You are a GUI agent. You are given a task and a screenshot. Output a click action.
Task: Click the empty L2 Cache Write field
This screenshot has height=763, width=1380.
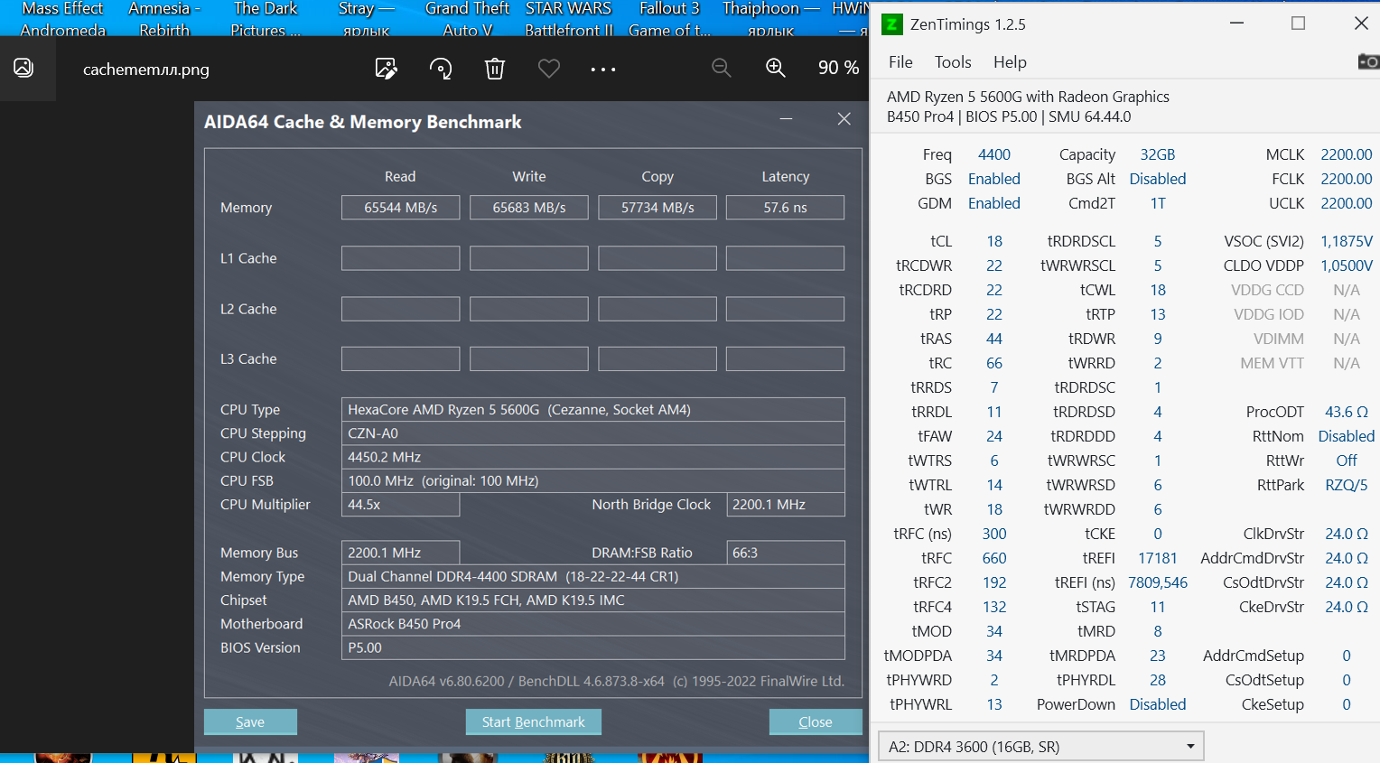pos(529,309)
